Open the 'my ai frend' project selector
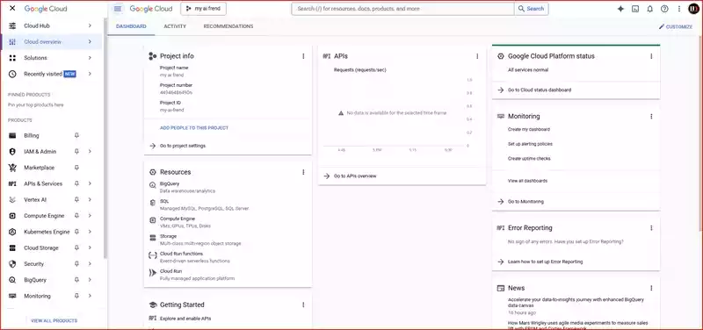Screen dimensions: 703x330 [204, 9]
